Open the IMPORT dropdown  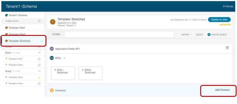coord(187,35)
